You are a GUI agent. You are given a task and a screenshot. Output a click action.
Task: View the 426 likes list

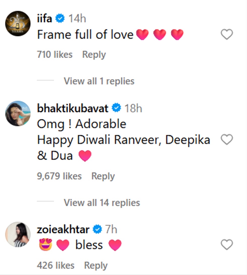pyautogui.click(x=56, y=265)
